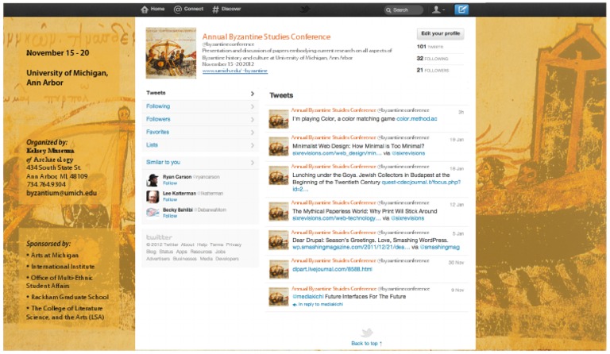Click the Help footer link
The height and width of the screenshot is (354, 610).
(202, 244)
